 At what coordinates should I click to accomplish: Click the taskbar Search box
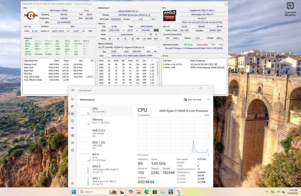[98, 192]
